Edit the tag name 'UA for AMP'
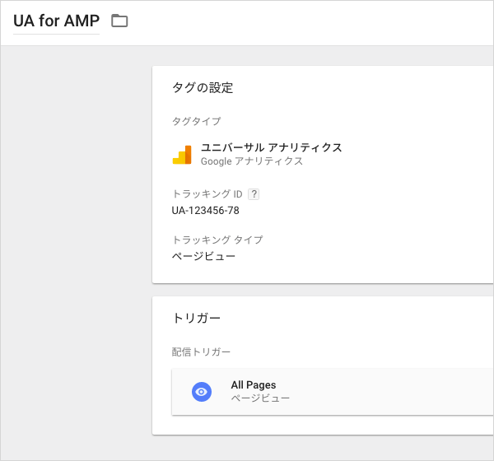 coord(56,21)
